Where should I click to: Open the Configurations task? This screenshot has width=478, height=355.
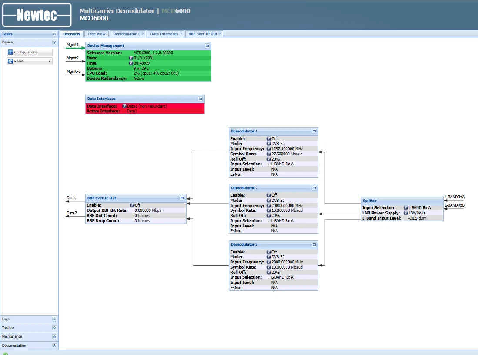(x=30, y=52)
